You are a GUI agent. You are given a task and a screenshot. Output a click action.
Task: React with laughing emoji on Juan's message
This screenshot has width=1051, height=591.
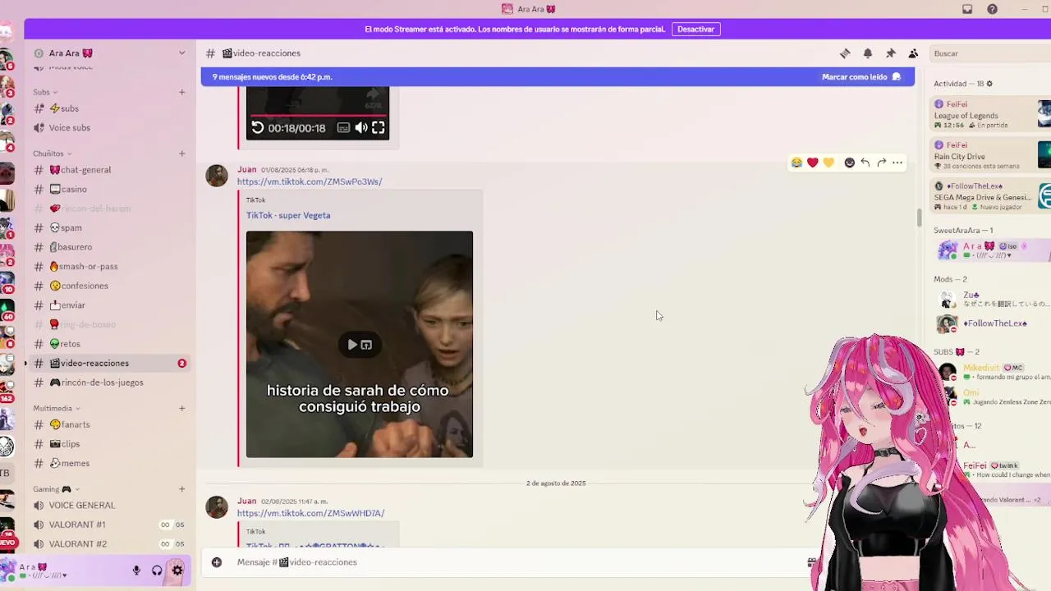tap(796, 163)
